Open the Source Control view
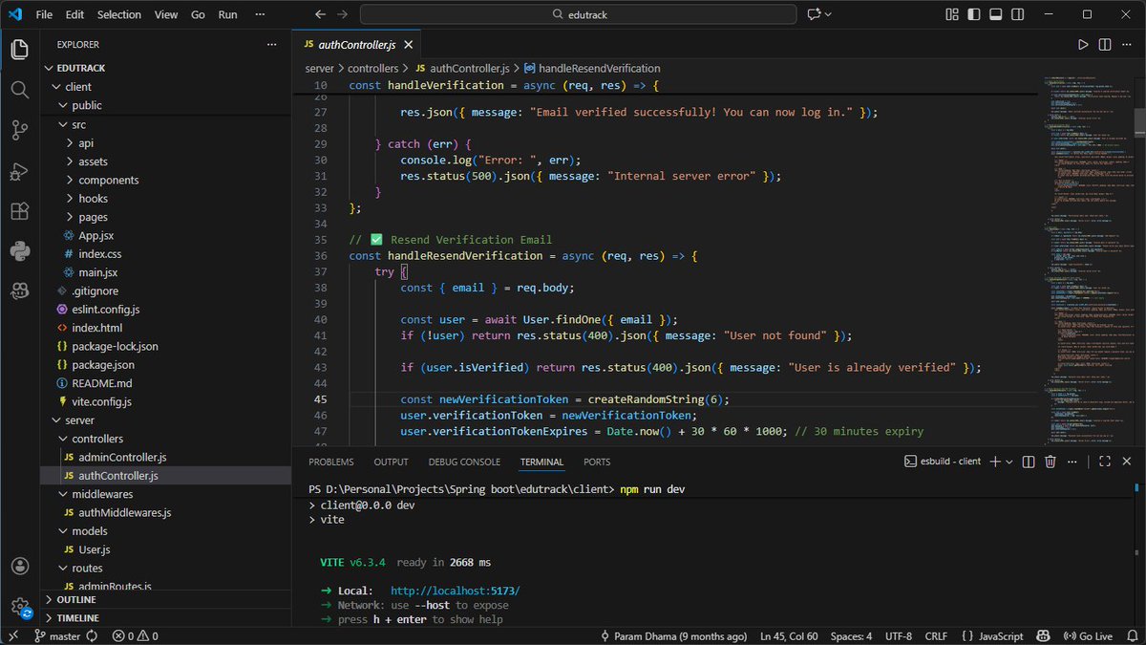This screenshot has height=645, width=1146. tap(19, 130)
